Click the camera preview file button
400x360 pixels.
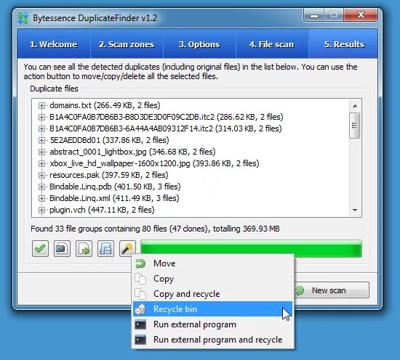62,248
